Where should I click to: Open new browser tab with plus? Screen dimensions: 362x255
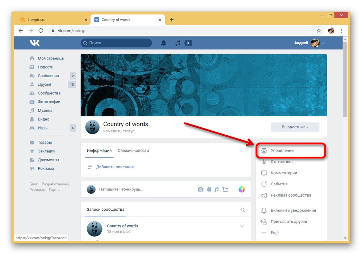pos(172,20)
